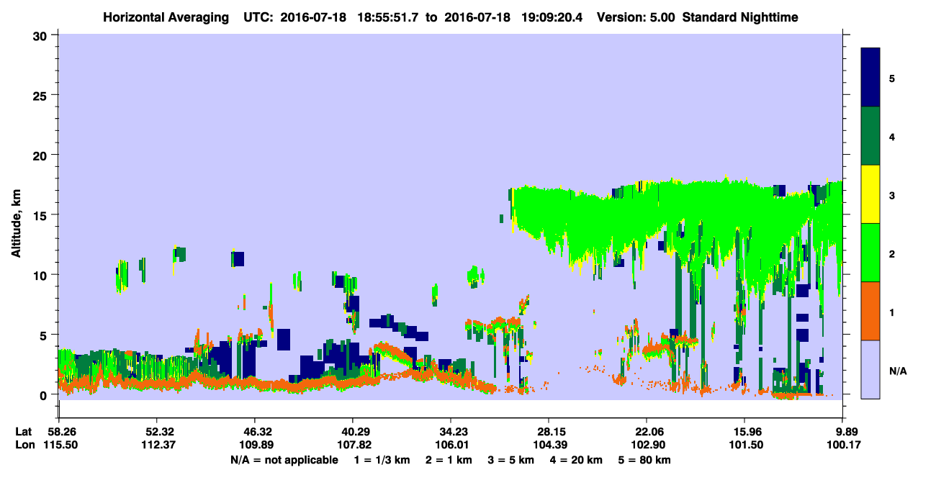Click the bright green colorbar segment labeled 2

(x=870, y=253)
